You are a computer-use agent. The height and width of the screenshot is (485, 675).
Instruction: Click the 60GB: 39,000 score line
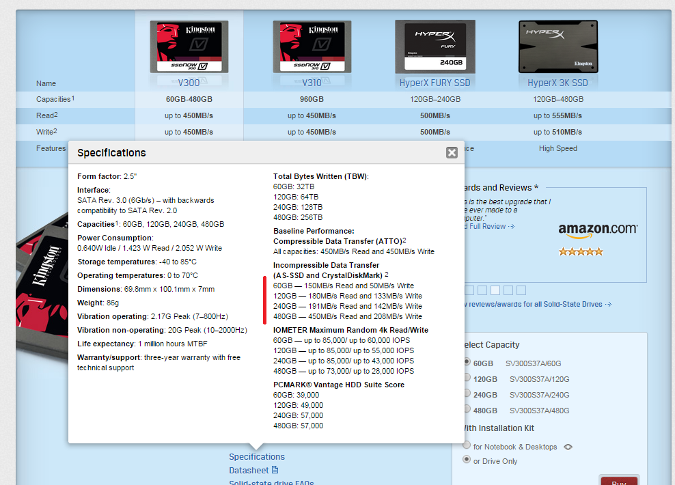297,395
